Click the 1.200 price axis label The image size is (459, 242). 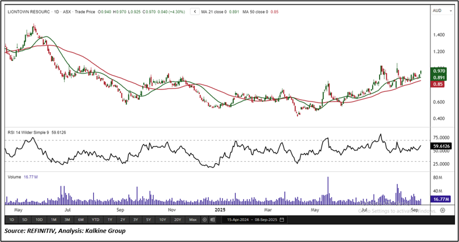point(439,51)
